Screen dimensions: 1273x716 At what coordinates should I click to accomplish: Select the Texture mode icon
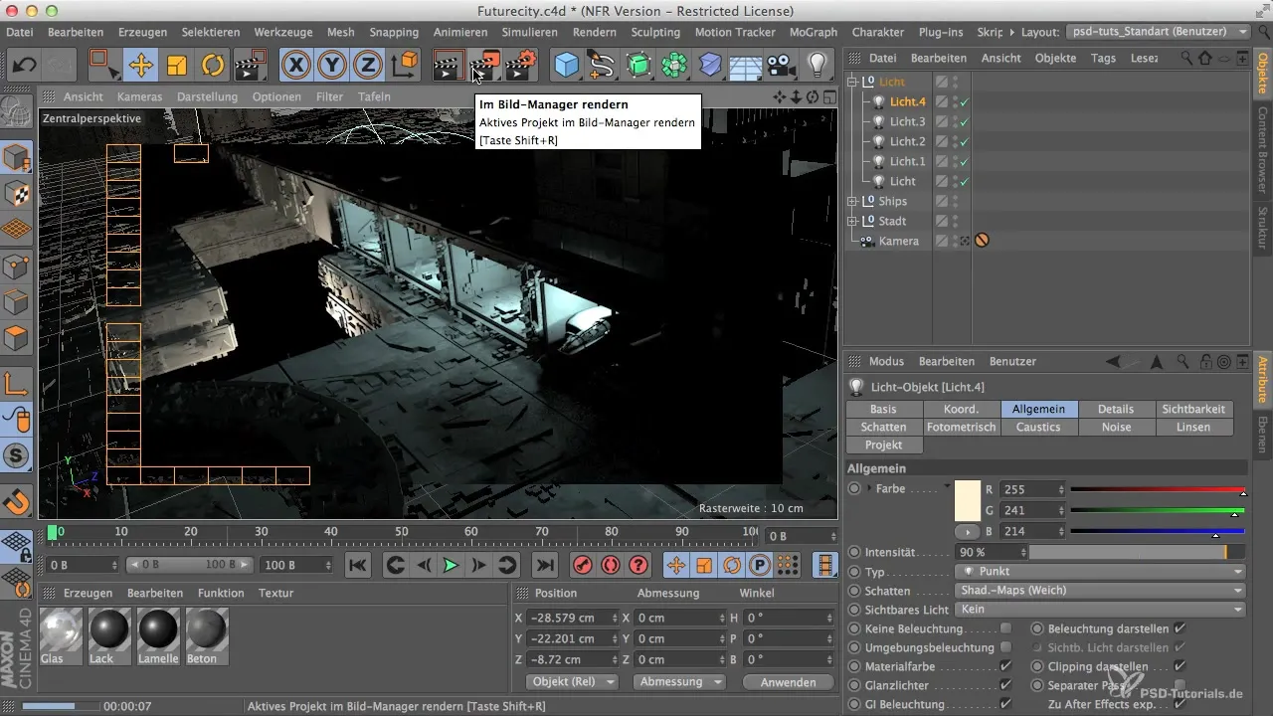[17, 193]
